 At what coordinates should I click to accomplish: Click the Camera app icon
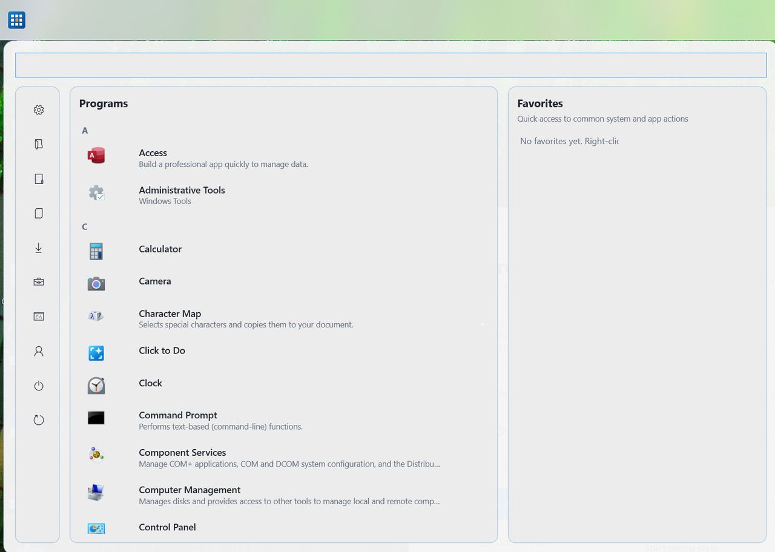96,283
